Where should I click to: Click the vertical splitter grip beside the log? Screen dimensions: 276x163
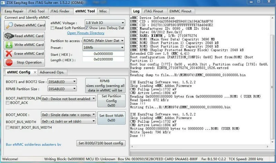tap(272, 87)
